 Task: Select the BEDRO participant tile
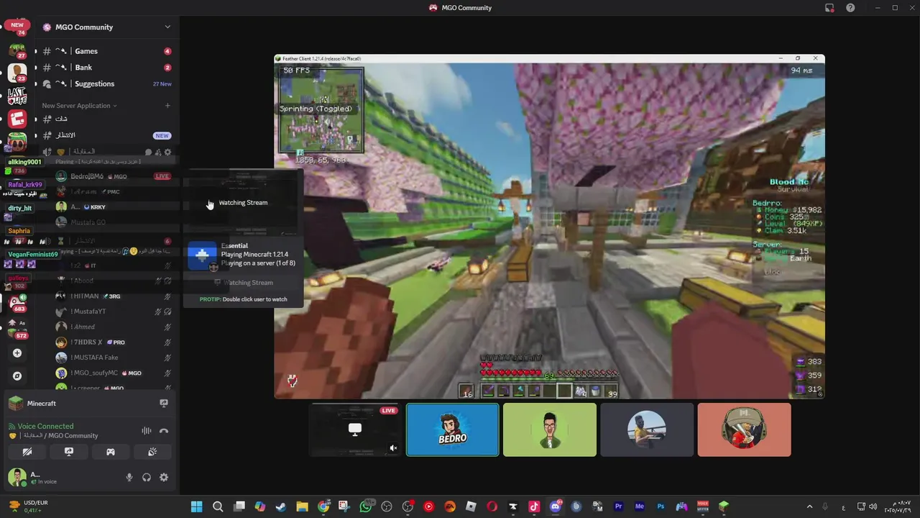coord(453,430)
